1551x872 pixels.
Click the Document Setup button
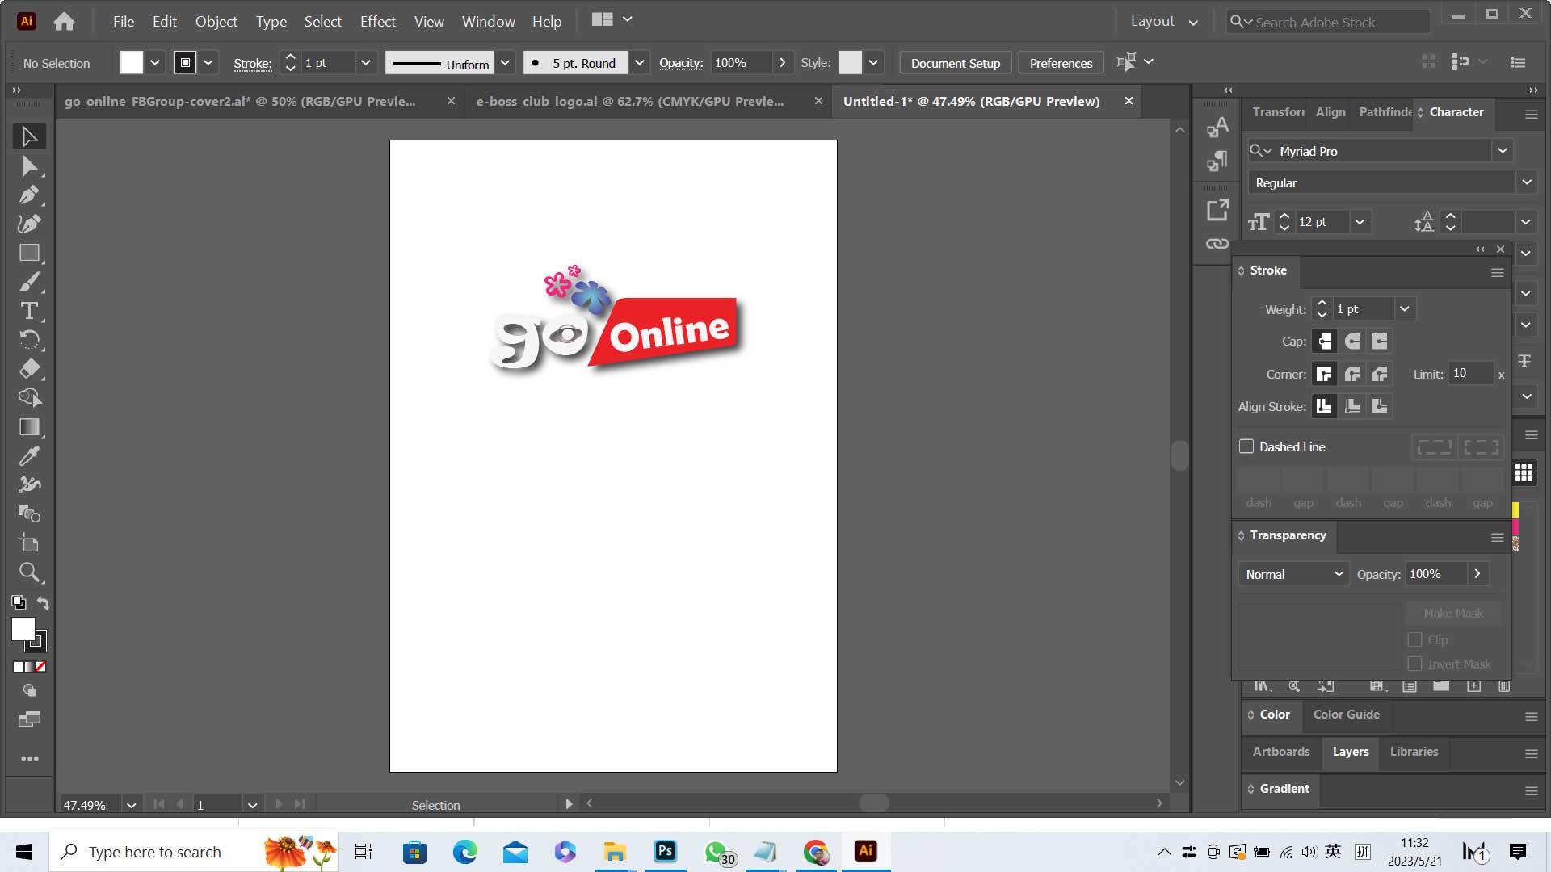(956, 63)
